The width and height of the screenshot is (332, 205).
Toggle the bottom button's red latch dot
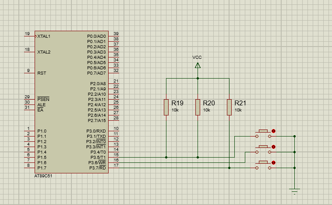tap(274, 162)
